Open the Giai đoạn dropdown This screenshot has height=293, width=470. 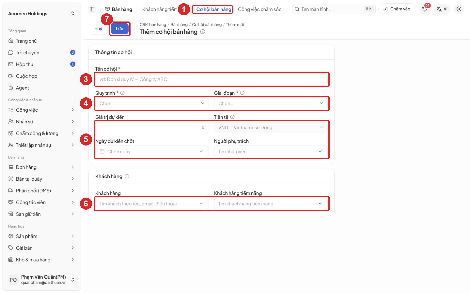[x=271, y=104]
